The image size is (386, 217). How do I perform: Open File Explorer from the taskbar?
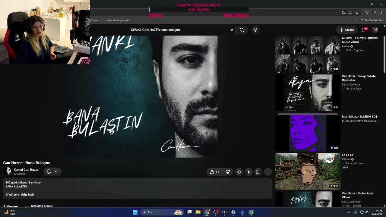pyautogui.click(x=198, y=212)
